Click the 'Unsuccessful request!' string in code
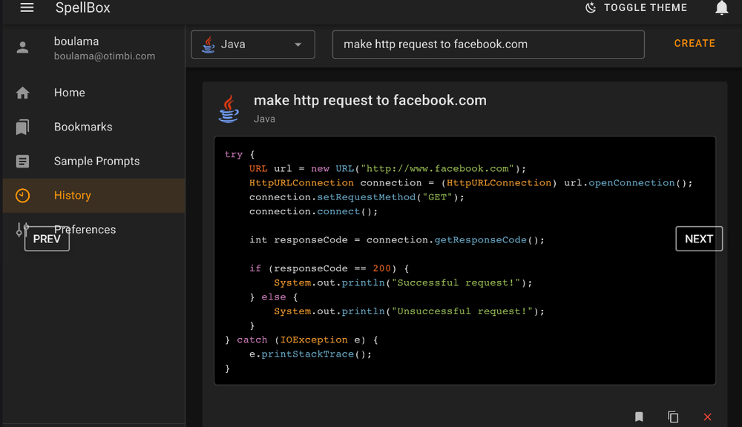Screen dimensions: 742x427 462,311
